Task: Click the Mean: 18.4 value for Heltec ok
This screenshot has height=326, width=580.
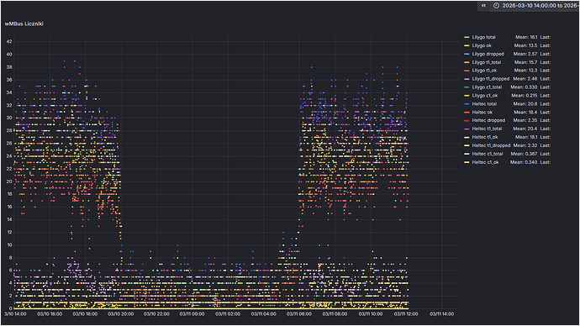Action: 525,113
